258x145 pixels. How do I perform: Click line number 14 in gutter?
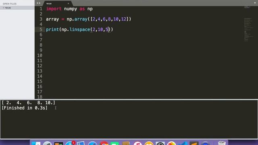40,76
